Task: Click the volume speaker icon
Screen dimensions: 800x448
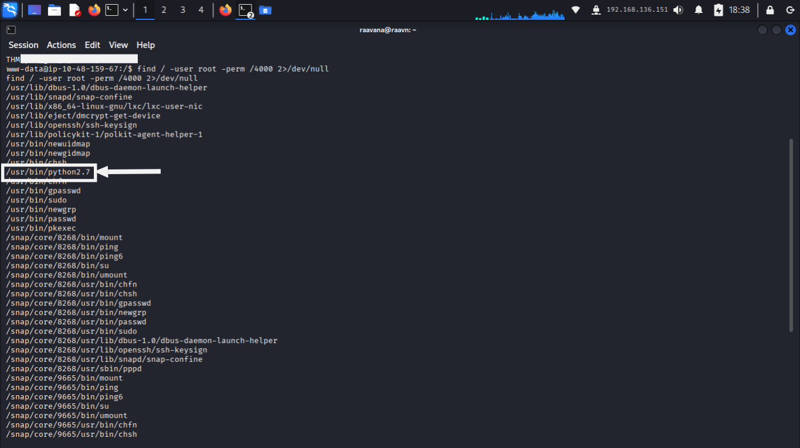Action: (679, 10)
